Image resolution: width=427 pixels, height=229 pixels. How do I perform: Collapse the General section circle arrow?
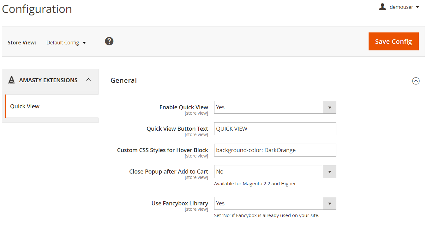pos(416,81)
